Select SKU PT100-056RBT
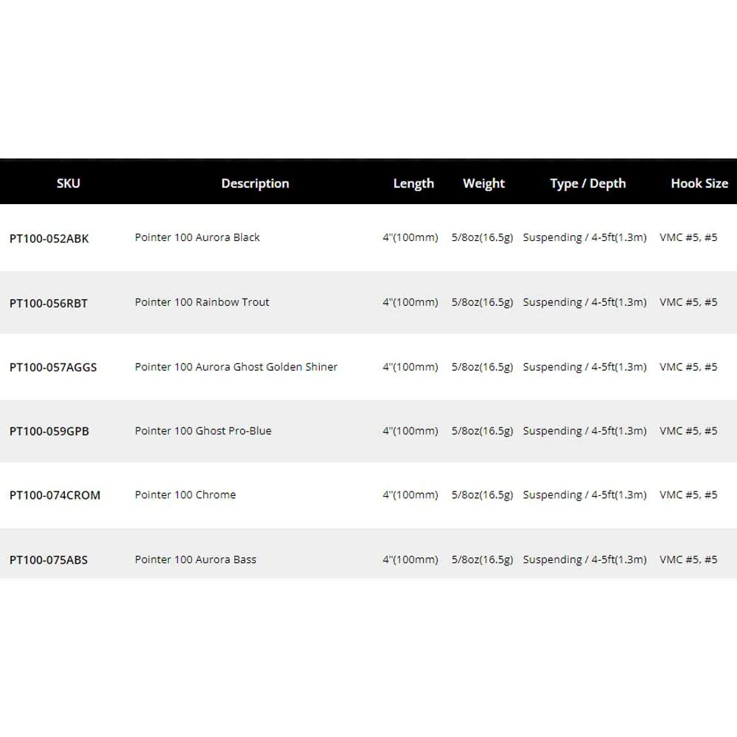The height and width of the screenshot is (737, 737). point(49,303)
